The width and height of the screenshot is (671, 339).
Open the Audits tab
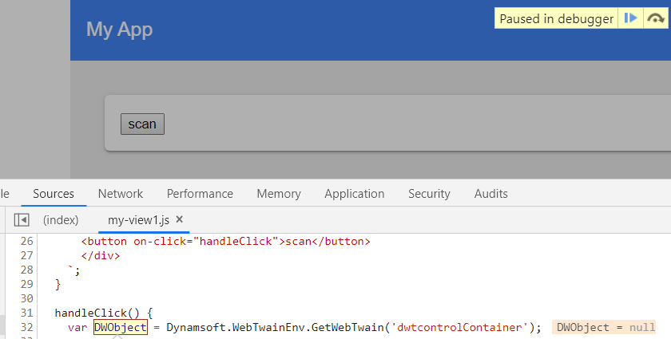490,194
